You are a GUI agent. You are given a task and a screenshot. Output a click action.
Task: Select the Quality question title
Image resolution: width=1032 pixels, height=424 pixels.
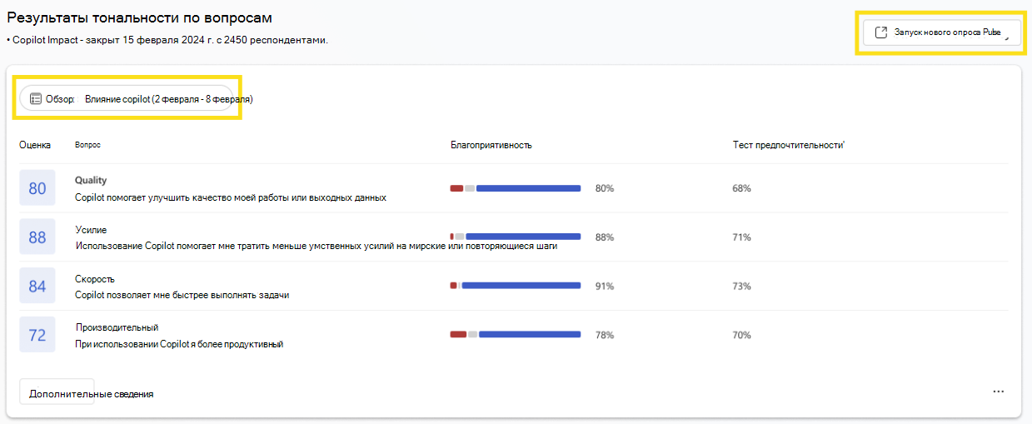point(91,180)
